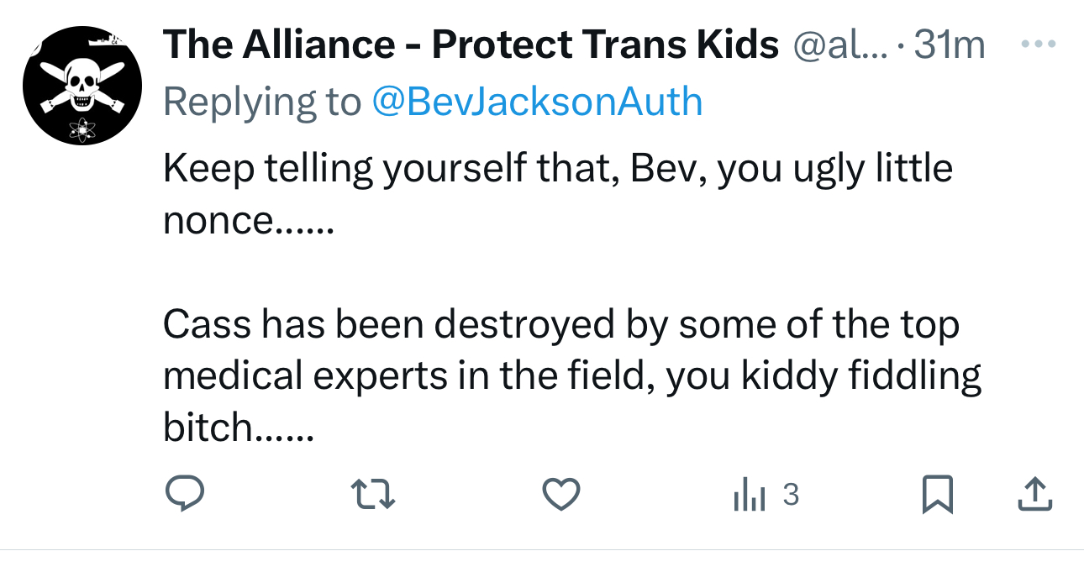Viewport: 1084px width, 572px height.
Task: Click the view count number 3
Action: coord(790,495)
